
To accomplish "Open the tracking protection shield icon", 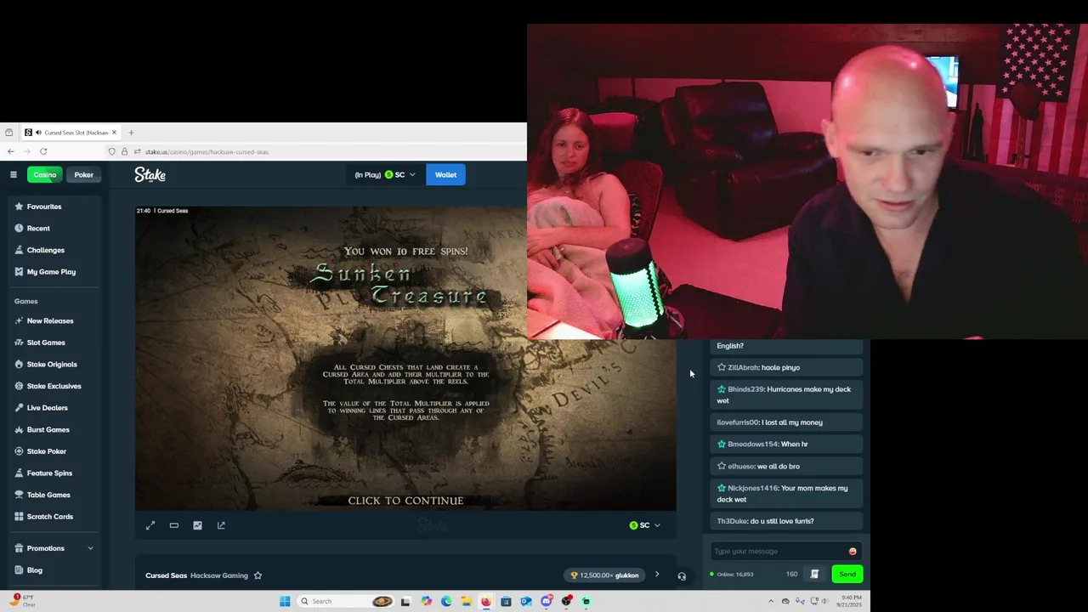I will [x=111, y=151].
